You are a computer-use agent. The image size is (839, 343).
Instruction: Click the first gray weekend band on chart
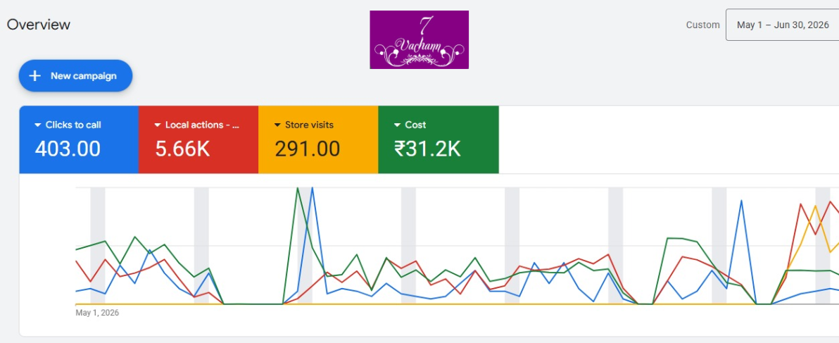click(97, 246)
